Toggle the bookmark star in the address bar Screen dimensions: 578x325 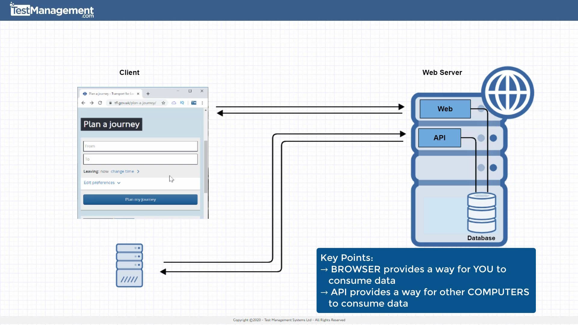coord(163,103)
